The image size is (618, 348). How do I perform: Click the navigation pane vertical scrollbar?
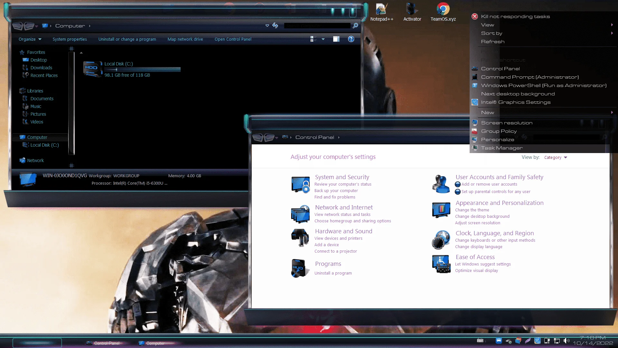[71, 103]
